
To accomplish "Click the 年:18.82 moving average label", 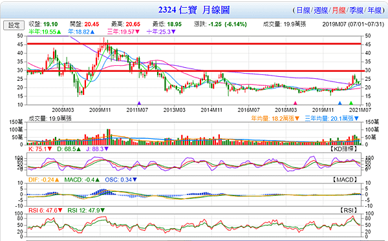I will (x=81, y=32).
